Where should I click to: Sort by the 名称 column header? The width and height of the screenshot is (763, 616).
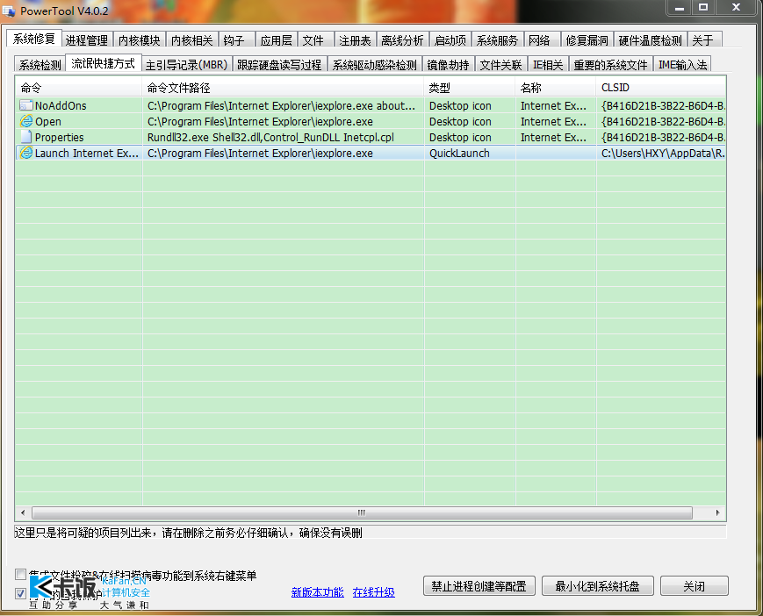[x=556, y=88]
